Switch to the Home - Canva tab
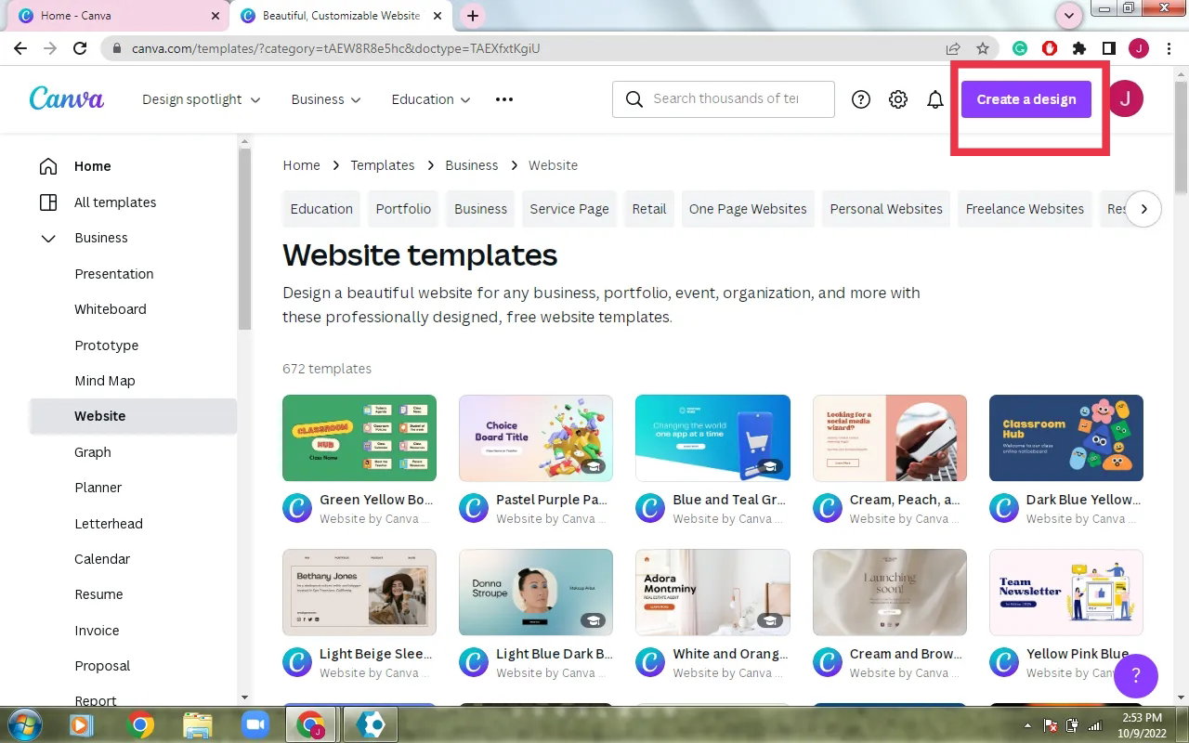Image resolution: width=1189 pixels, height=743 pixels. tap(117, 16)
